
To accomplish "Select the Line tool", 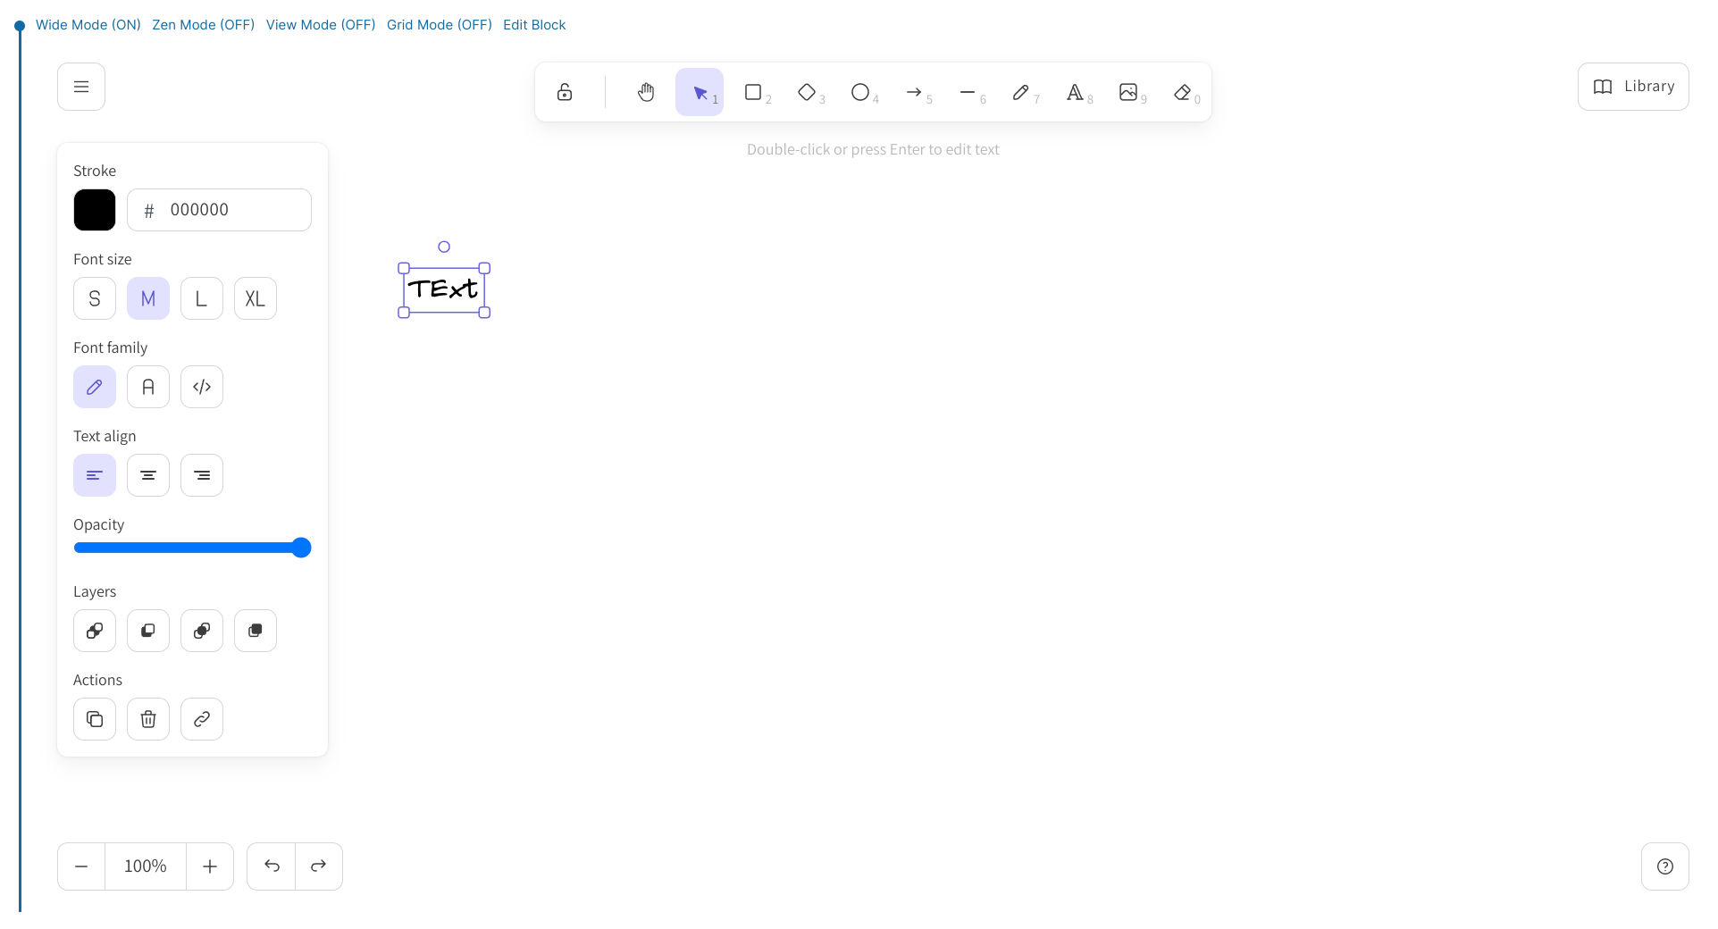I will coord(968,92).
